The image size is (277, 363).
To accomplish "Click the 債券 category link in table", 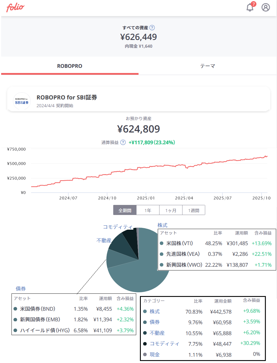I will 155,322.
